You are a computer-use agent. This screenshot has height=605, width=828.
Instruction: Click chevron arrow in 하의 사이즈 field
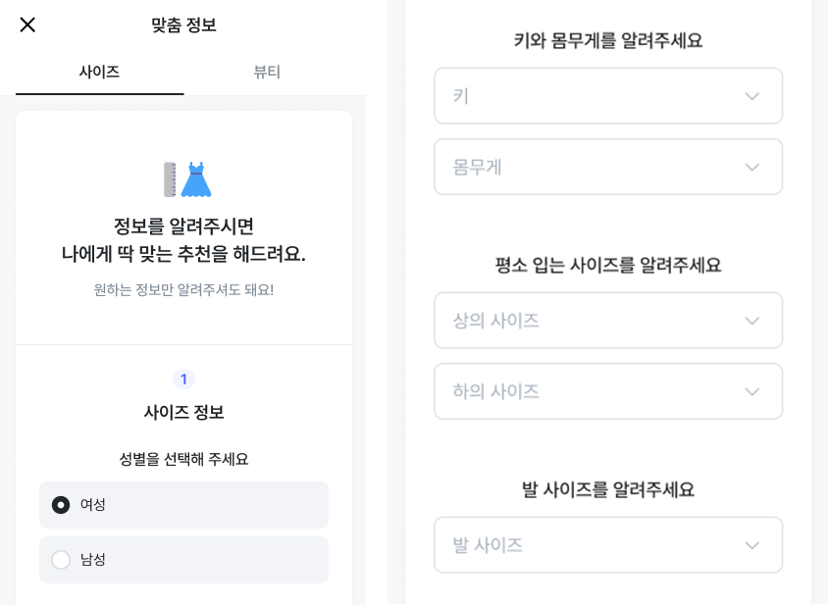[751, 391]
